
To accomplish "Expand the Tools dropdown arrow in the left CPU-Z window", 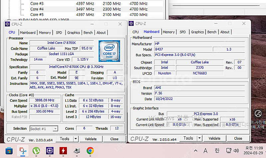I will pyautogui.click(x=76, y=139).
